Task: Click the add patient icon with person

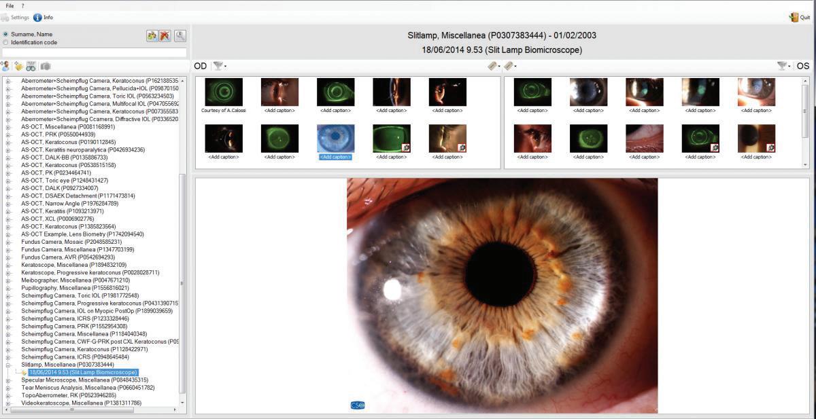Action: tap(5, 66)
